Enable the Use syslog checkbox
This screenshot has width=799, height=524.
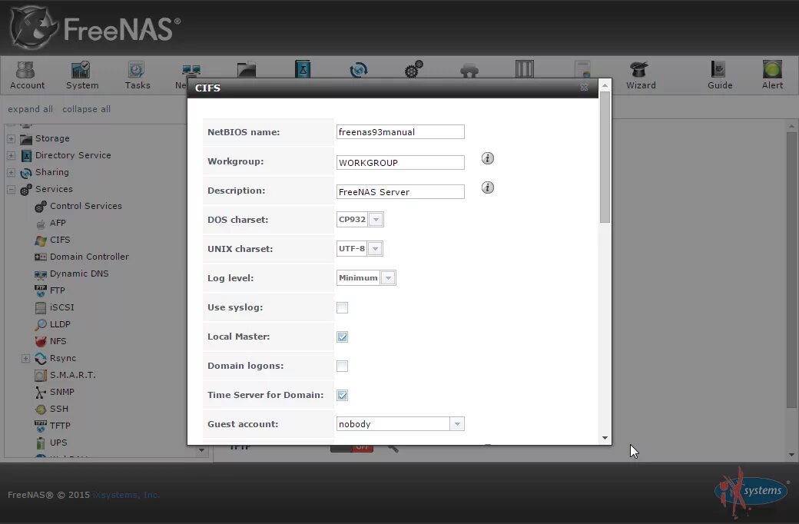point(343,308)
